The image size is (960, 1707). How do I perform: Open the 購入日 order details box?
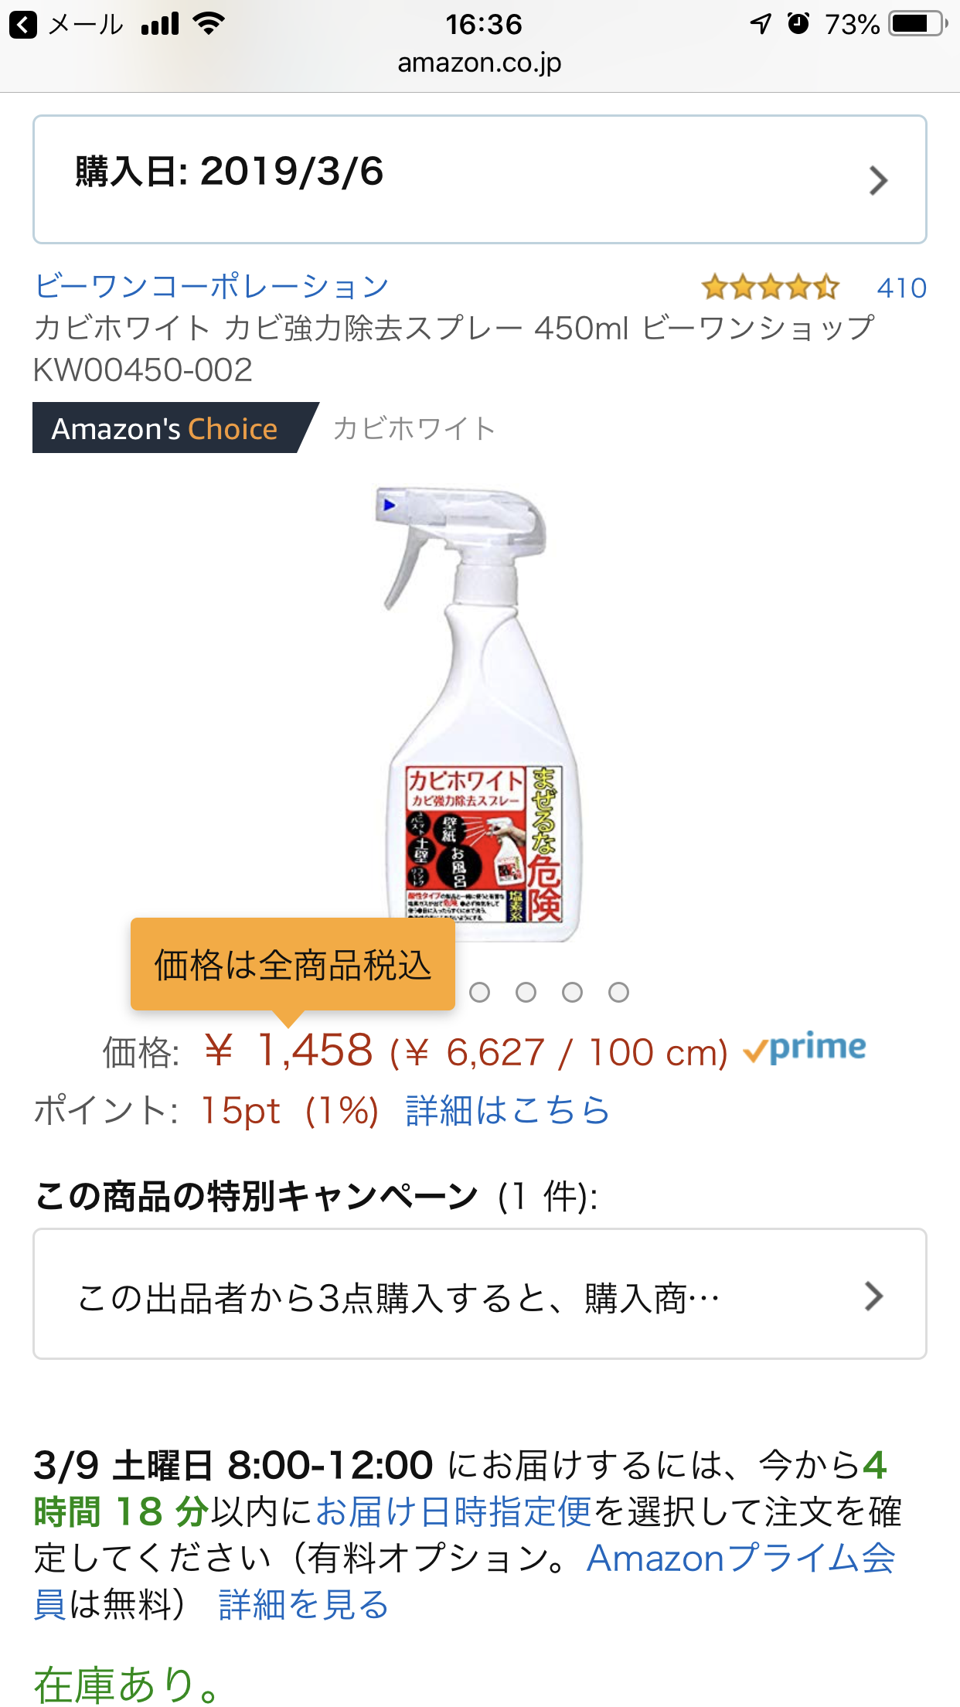pyautogui.click(x=480, y=179)
